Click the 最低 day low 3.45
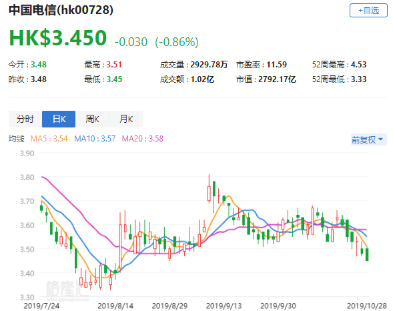This screenshot has width=393, height=311. 114,79
